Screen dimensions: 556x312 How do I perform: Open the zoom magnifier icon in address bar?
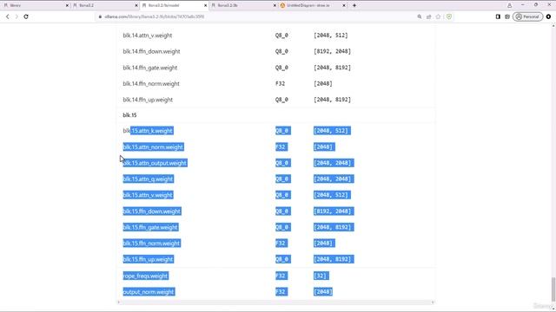pos(420,16)
